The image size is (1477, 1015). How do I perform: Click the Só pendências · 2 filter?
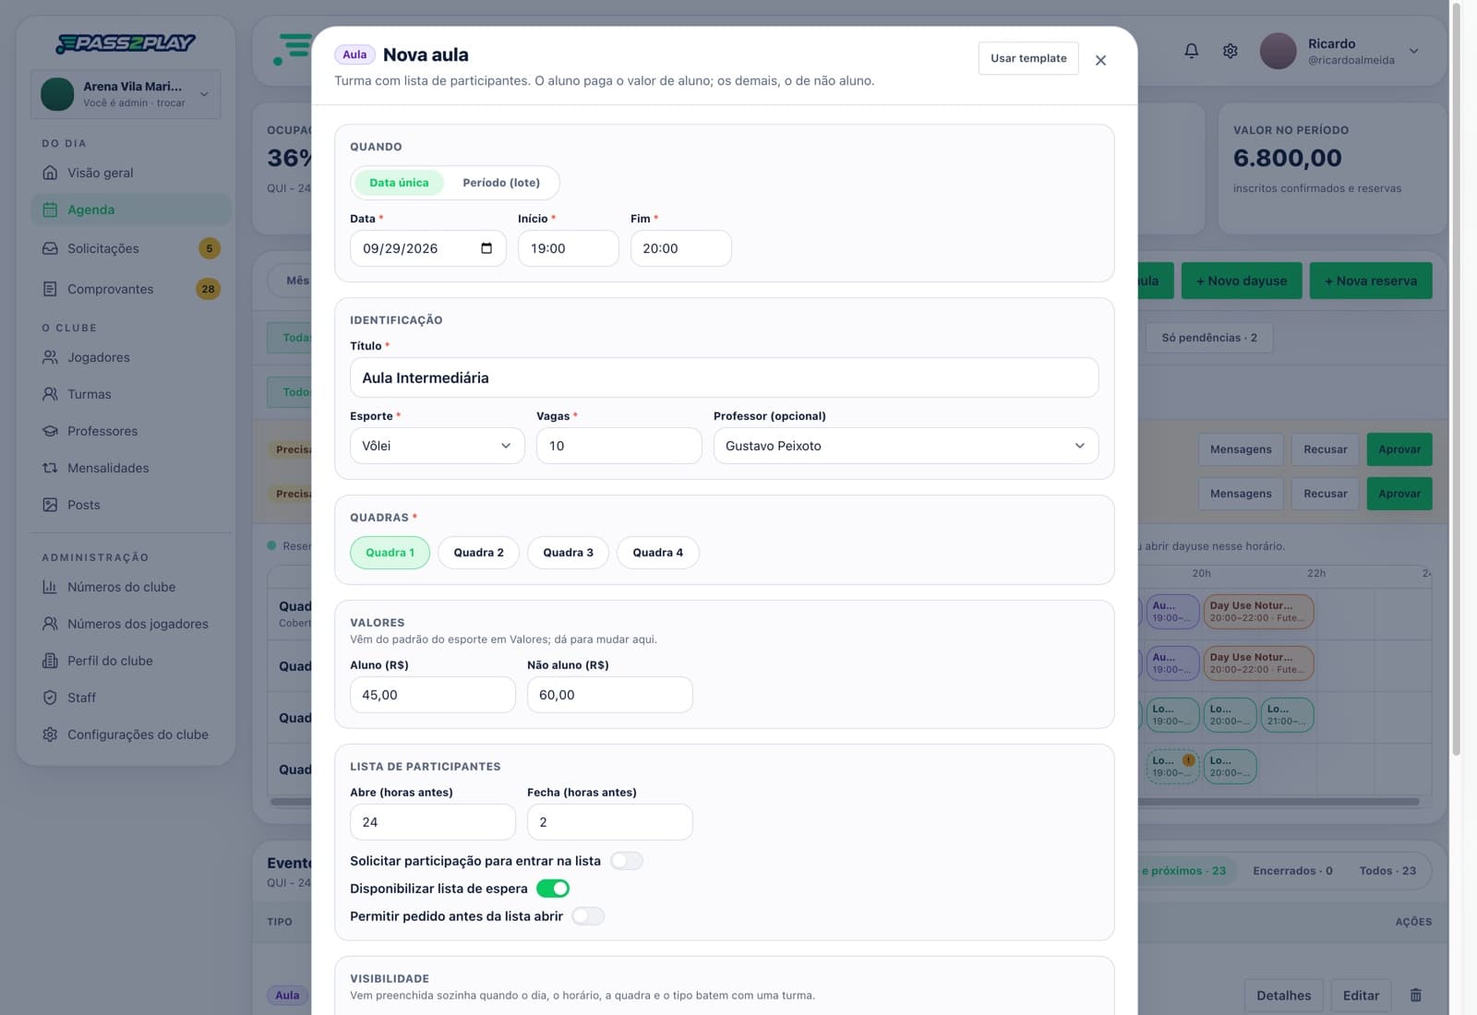point(1209,338)
